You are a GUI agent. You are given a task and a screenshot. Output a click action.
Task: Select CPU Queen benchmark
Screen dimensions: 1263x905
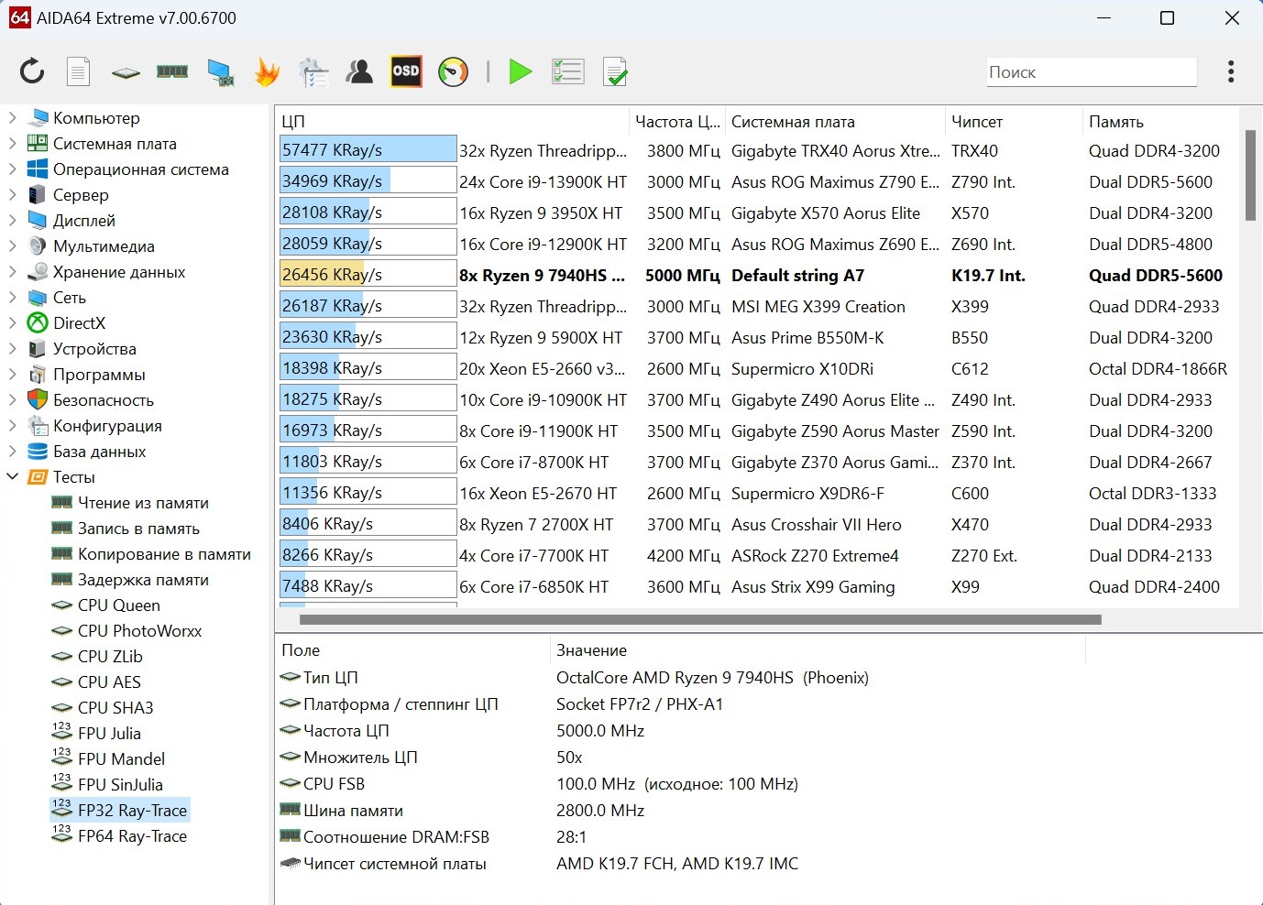118,605
